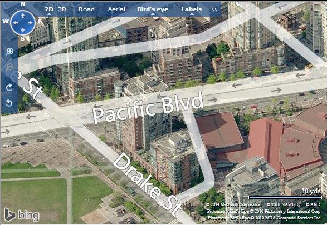
Task: Pan map north with compass up arrow
Action: (x=23, y=16)
